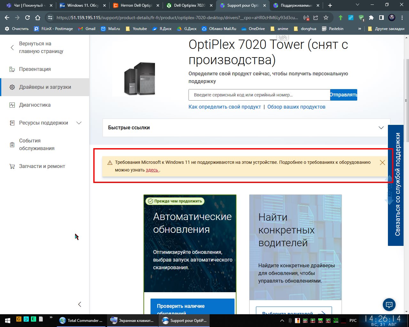This screenshot has width=409, height=327.
Task: Open the donghua bookmarks folder
Action: tap(305, 29)
